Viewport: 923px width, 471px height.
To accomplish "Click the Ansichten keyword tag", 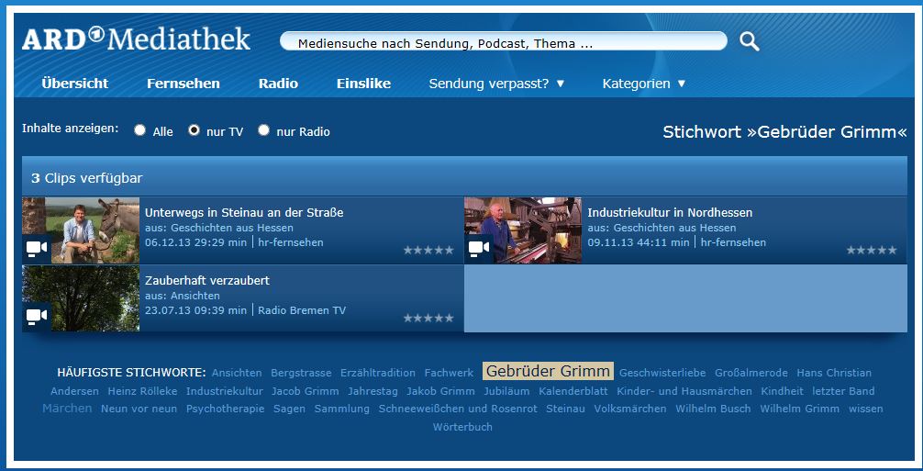I will coord(237,374).
